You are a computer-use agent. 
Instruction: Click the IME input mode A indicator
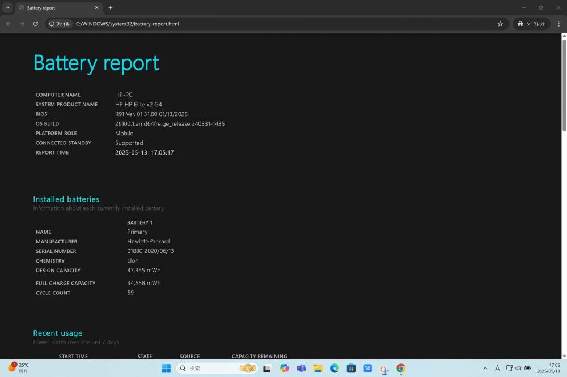(497, 369)
